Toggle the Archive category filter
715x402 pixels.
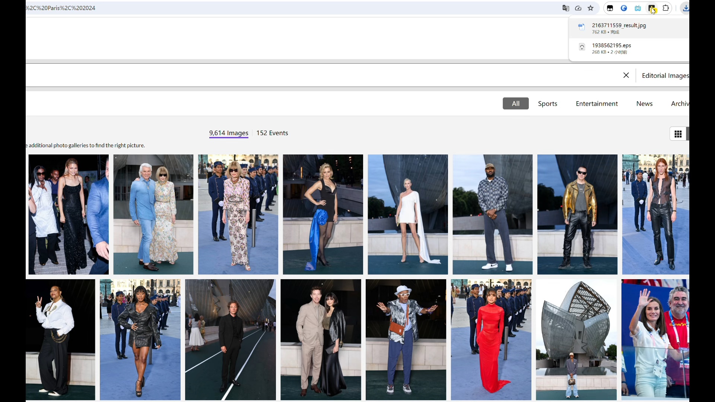click(683, 103)
